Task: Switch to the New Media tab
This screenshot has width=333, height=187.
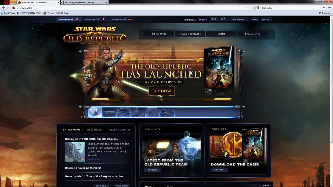Action: tap(94, 130)
